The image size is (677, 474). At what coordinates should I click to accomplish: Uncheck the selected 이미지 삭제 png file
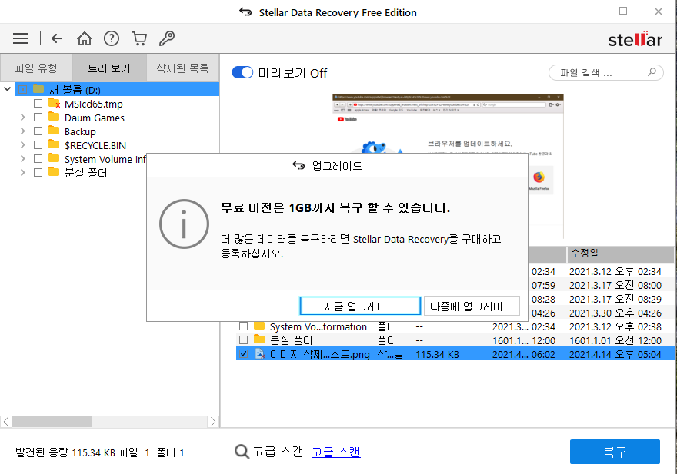pyautogui.click(x=244, y=354)
